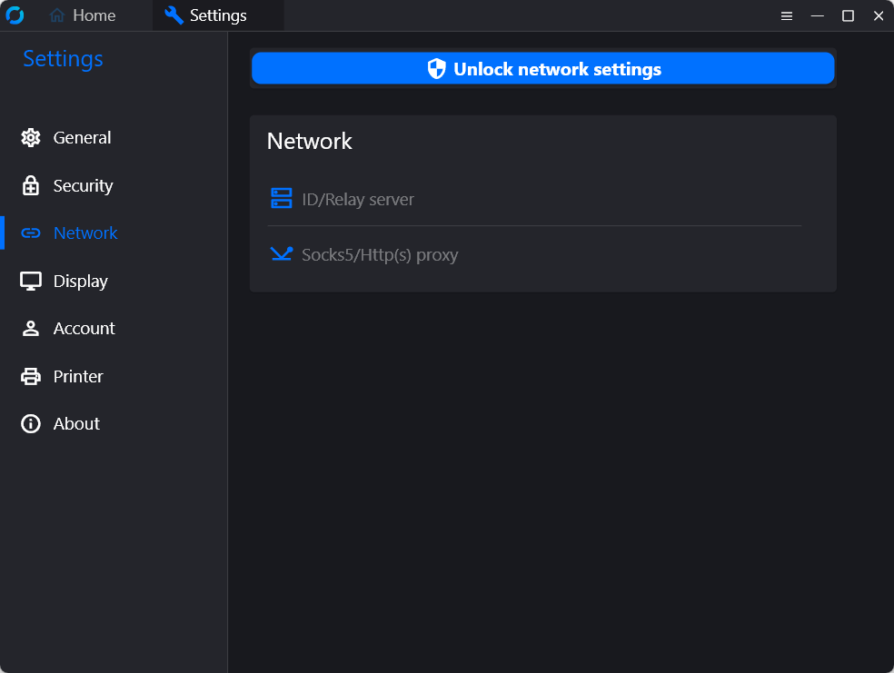
Task: Click the Account person icon
Action: 31,329
